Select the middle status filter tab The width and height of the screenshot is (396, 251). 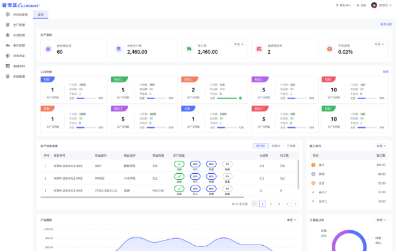[x=276, y=146]
